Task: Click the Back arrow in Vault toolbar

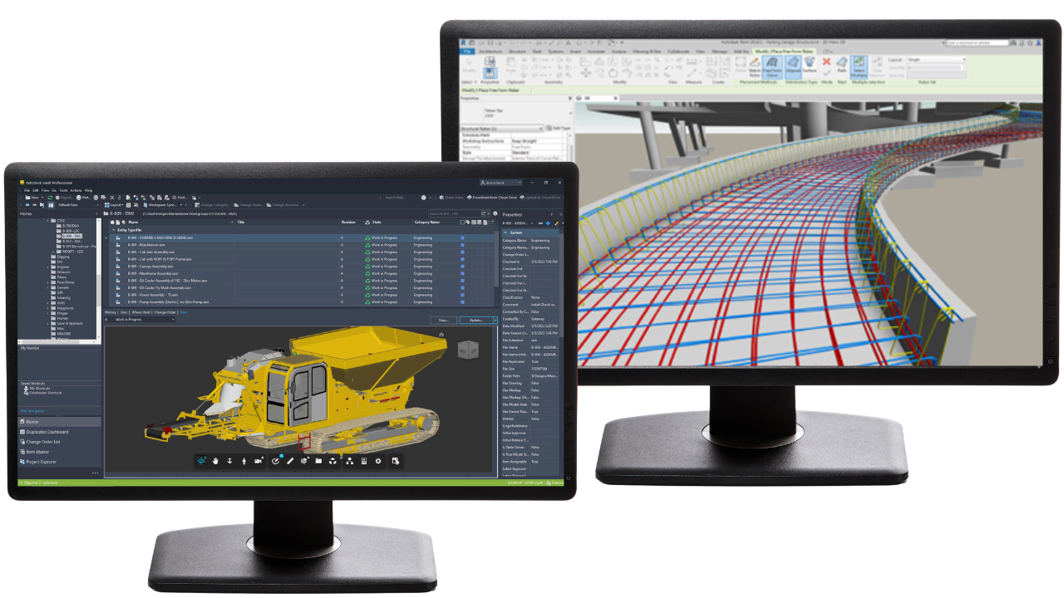Action: point(27,205)
